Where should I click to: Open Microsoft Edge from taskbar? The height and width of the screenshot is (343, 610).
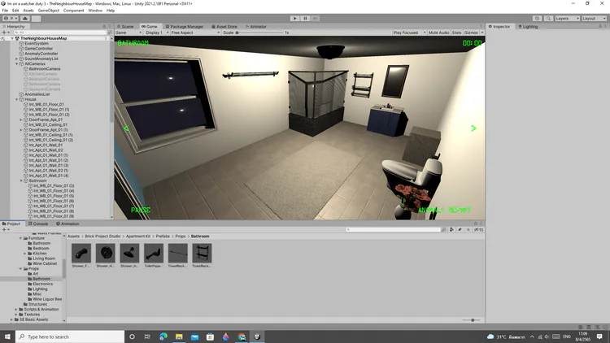[x=163, y=336]
